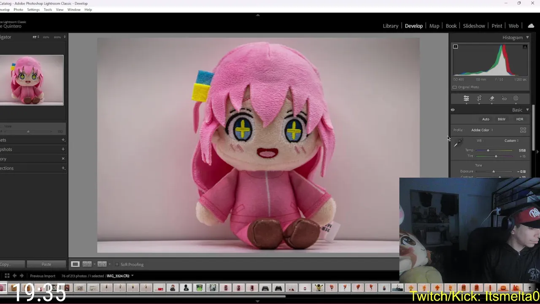
Task: Switch to Map module
Action: coord(434,26)
